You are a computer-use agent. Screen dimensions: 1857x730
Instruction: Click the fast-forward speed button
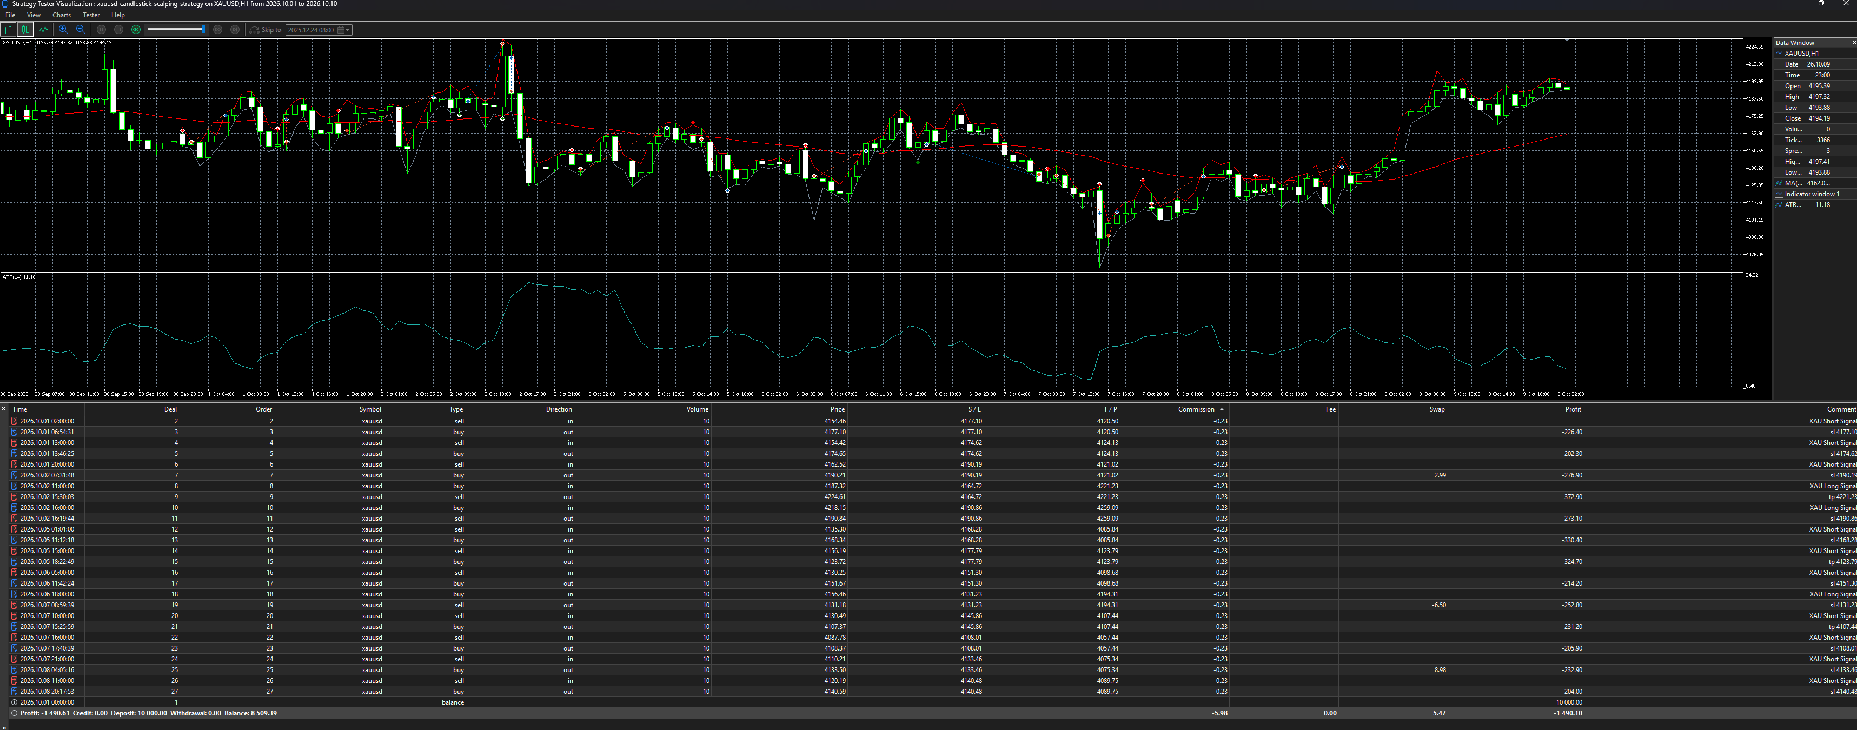click(x=218, y=30)
